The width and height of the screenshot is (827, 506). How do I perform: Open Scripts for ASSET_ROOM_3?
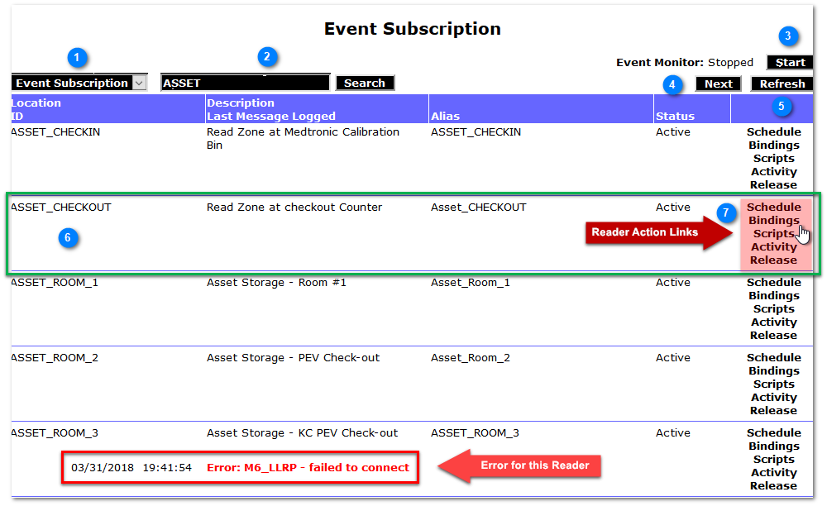point(774,459)
